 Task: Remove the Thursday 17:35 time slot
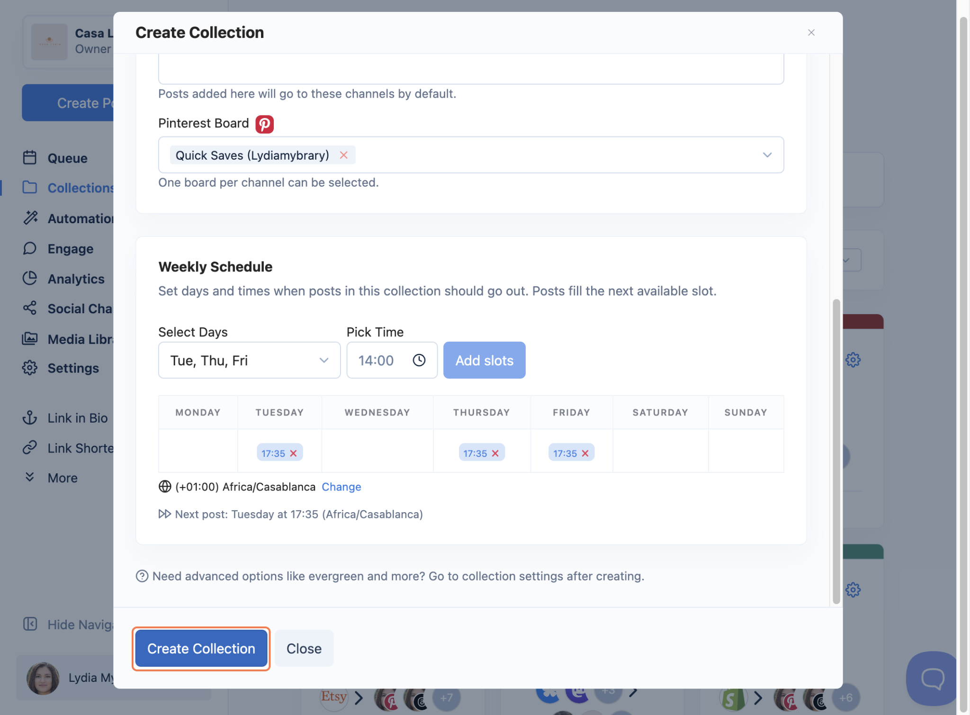pyautogui.click(x=495, y=453)
